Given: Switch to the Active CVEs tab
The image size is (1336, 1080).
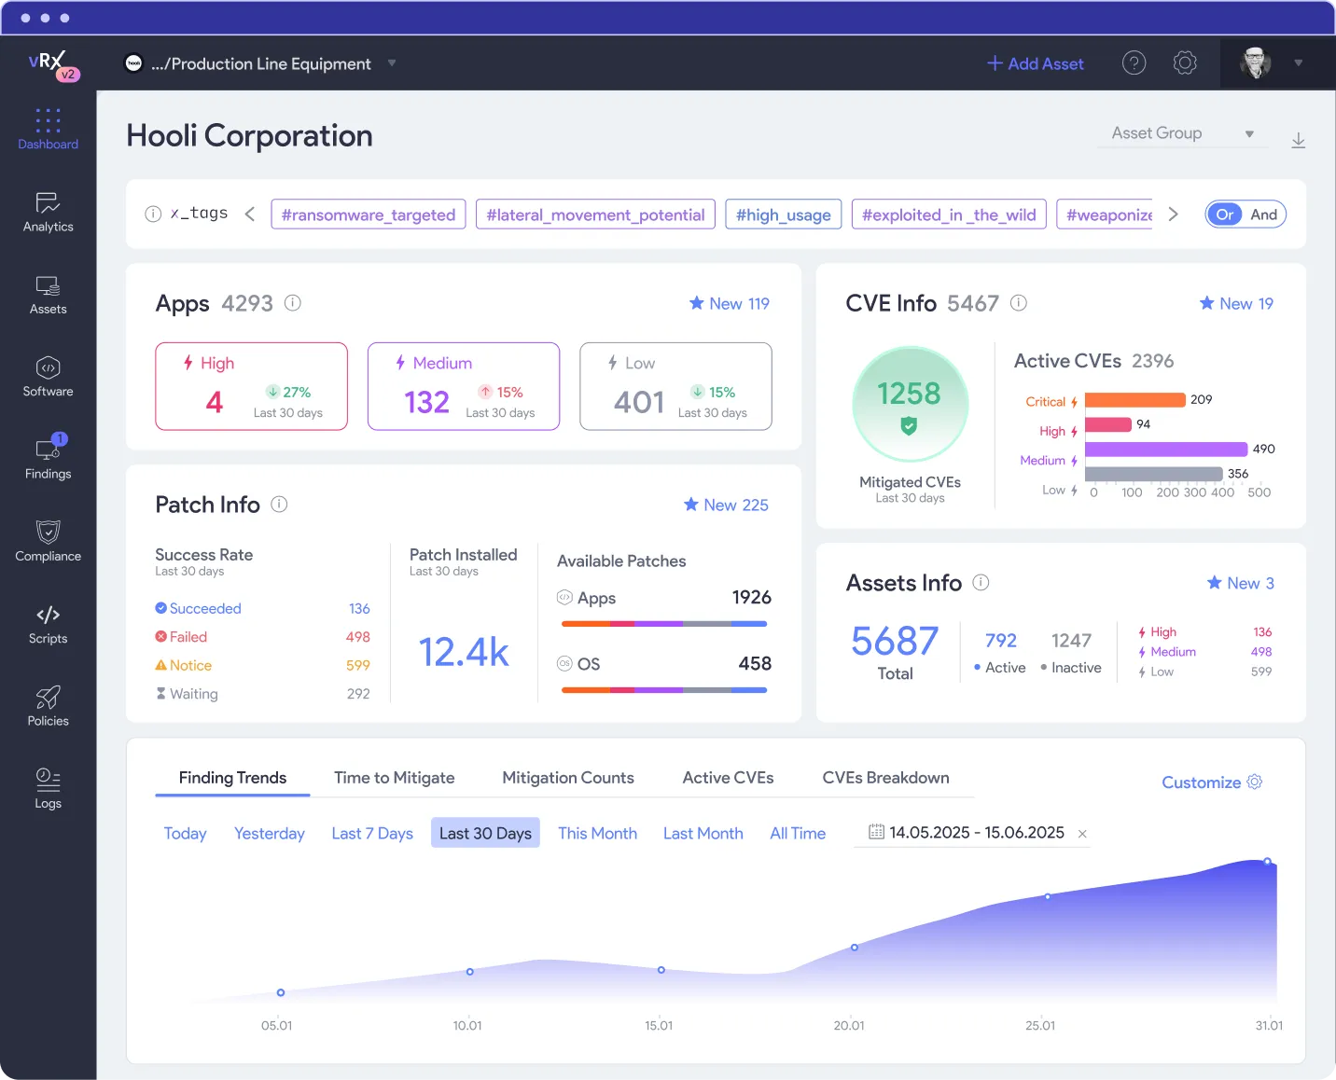Looking at the screenshot, I should [728, 778].
